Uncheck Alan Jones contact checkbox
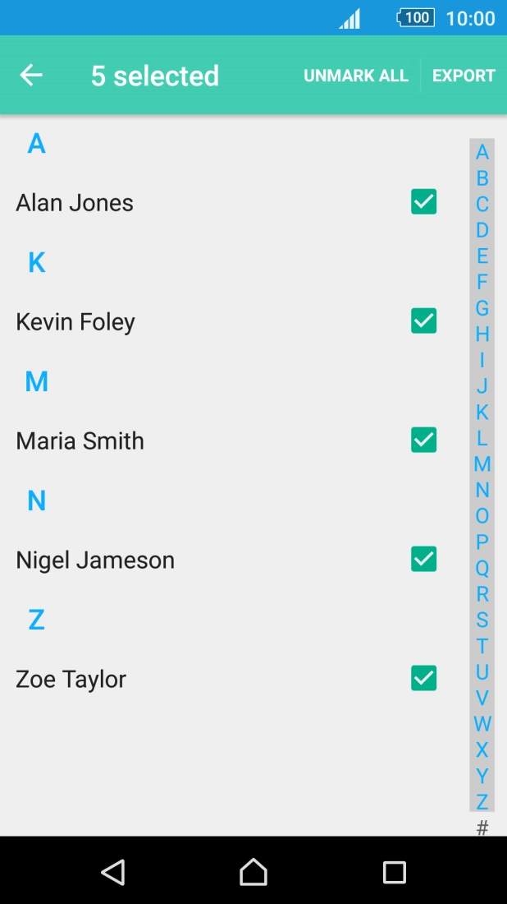The width and height of the screenshot is (507, 904). pyautogui.click(x=423, y=201)
